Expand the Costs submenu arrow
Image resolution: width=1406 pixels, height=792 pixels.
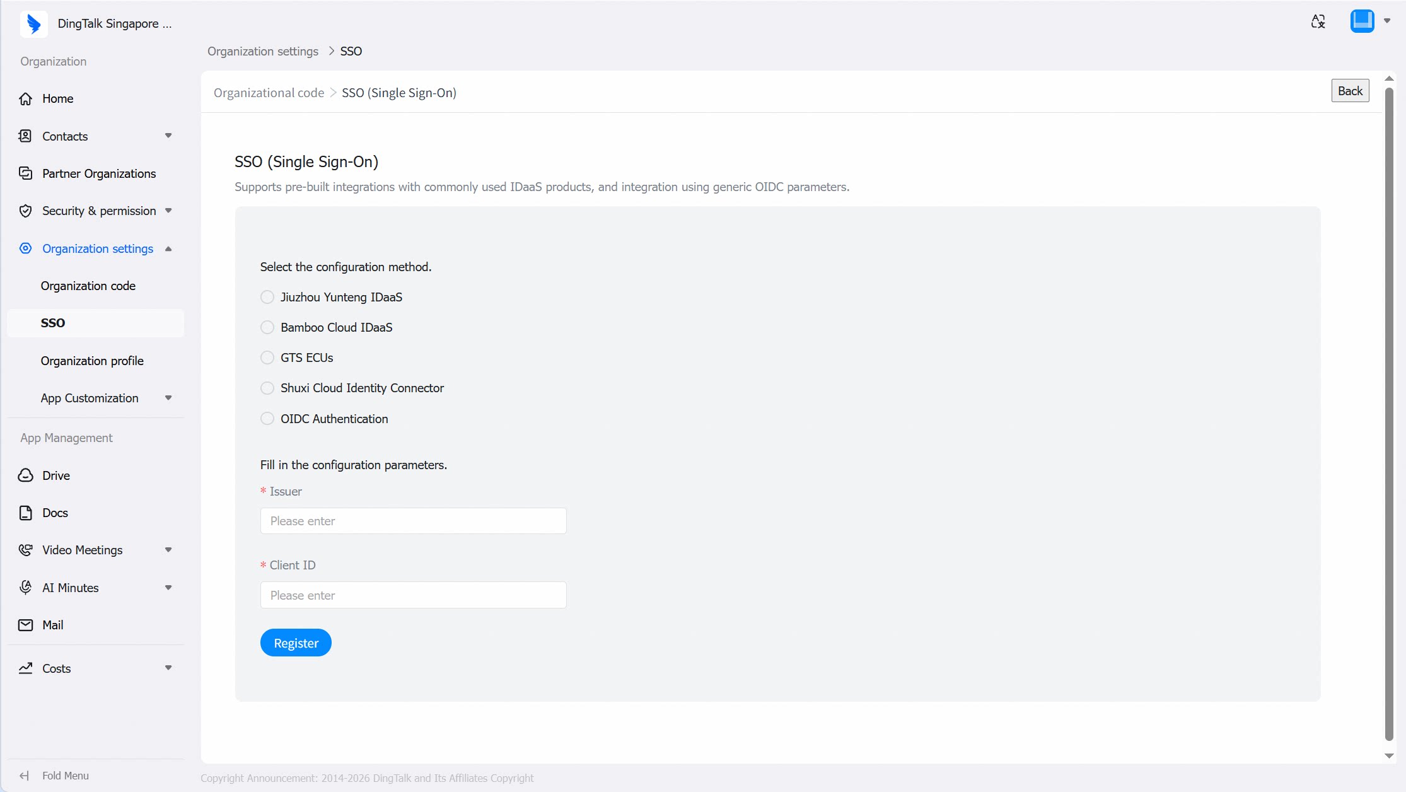pyautogui.click(x=168, y=668)
